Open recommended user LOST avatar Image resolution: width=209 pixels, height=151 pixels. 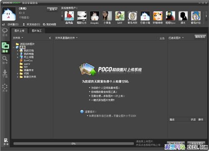[120, 16]
